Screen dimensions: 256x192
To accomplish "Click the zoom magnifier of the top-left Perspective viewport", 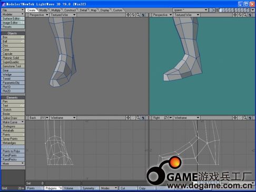I will [x=138, y=15].
